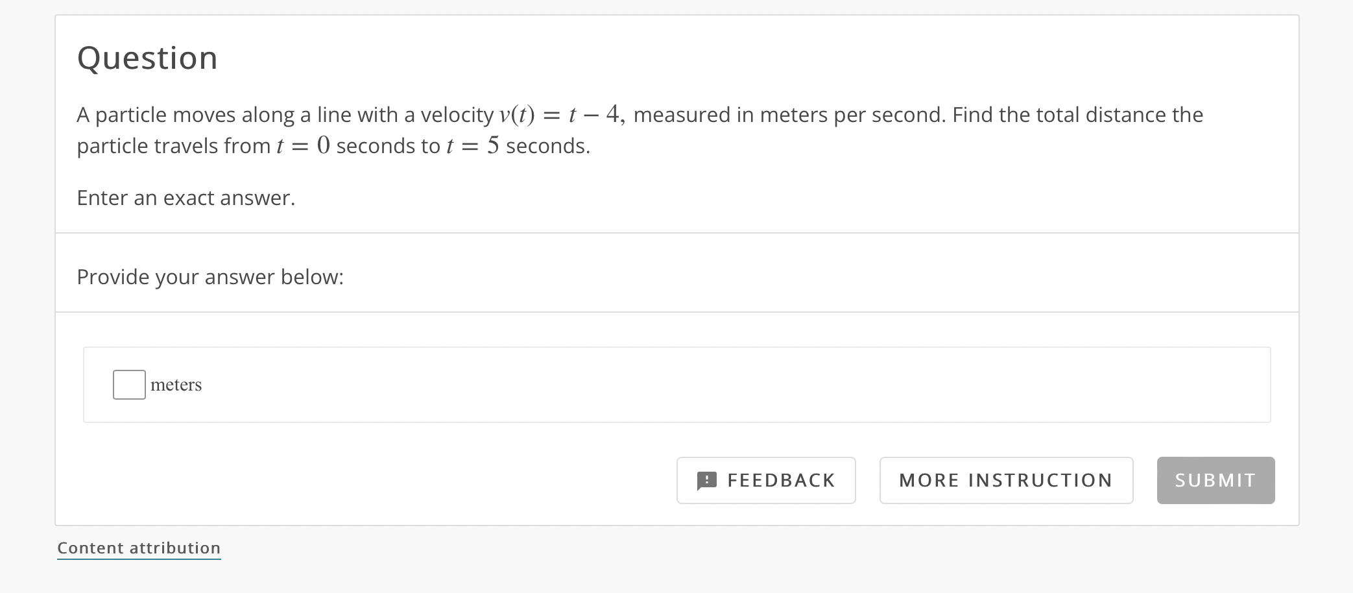Click the t = 0 expression

[x=304, y=146]
